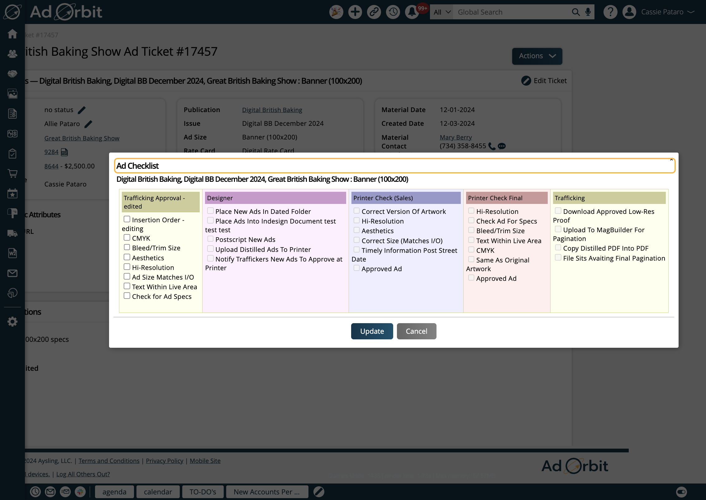Click the history/clock icon in toolbar
This screenshot has height=500, width=706.
394,12
